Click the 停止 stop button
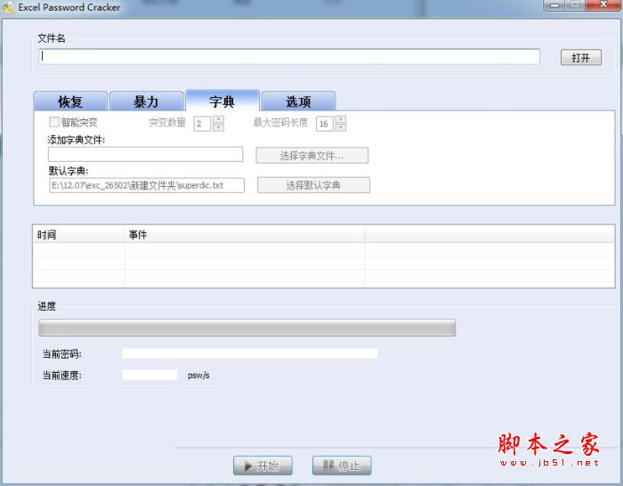The width and height of the screenshot is (623, 486). pyautogui.click(x=342, y=466)
